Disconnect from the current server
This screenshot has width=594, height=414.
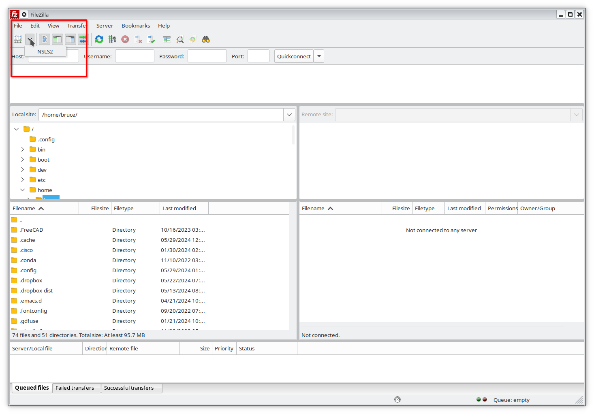tap(138, 39)
